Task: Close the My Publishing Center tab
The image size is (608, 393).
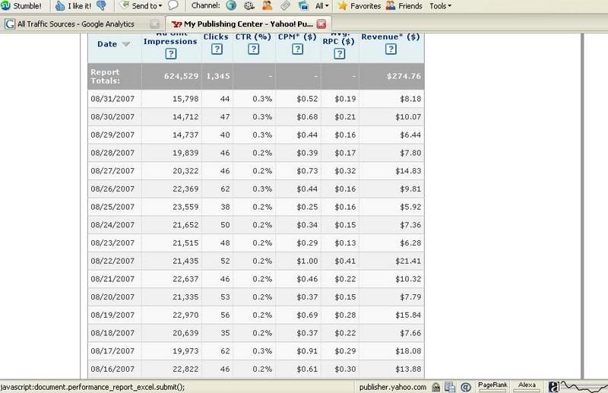Action: tap(321, 24)
